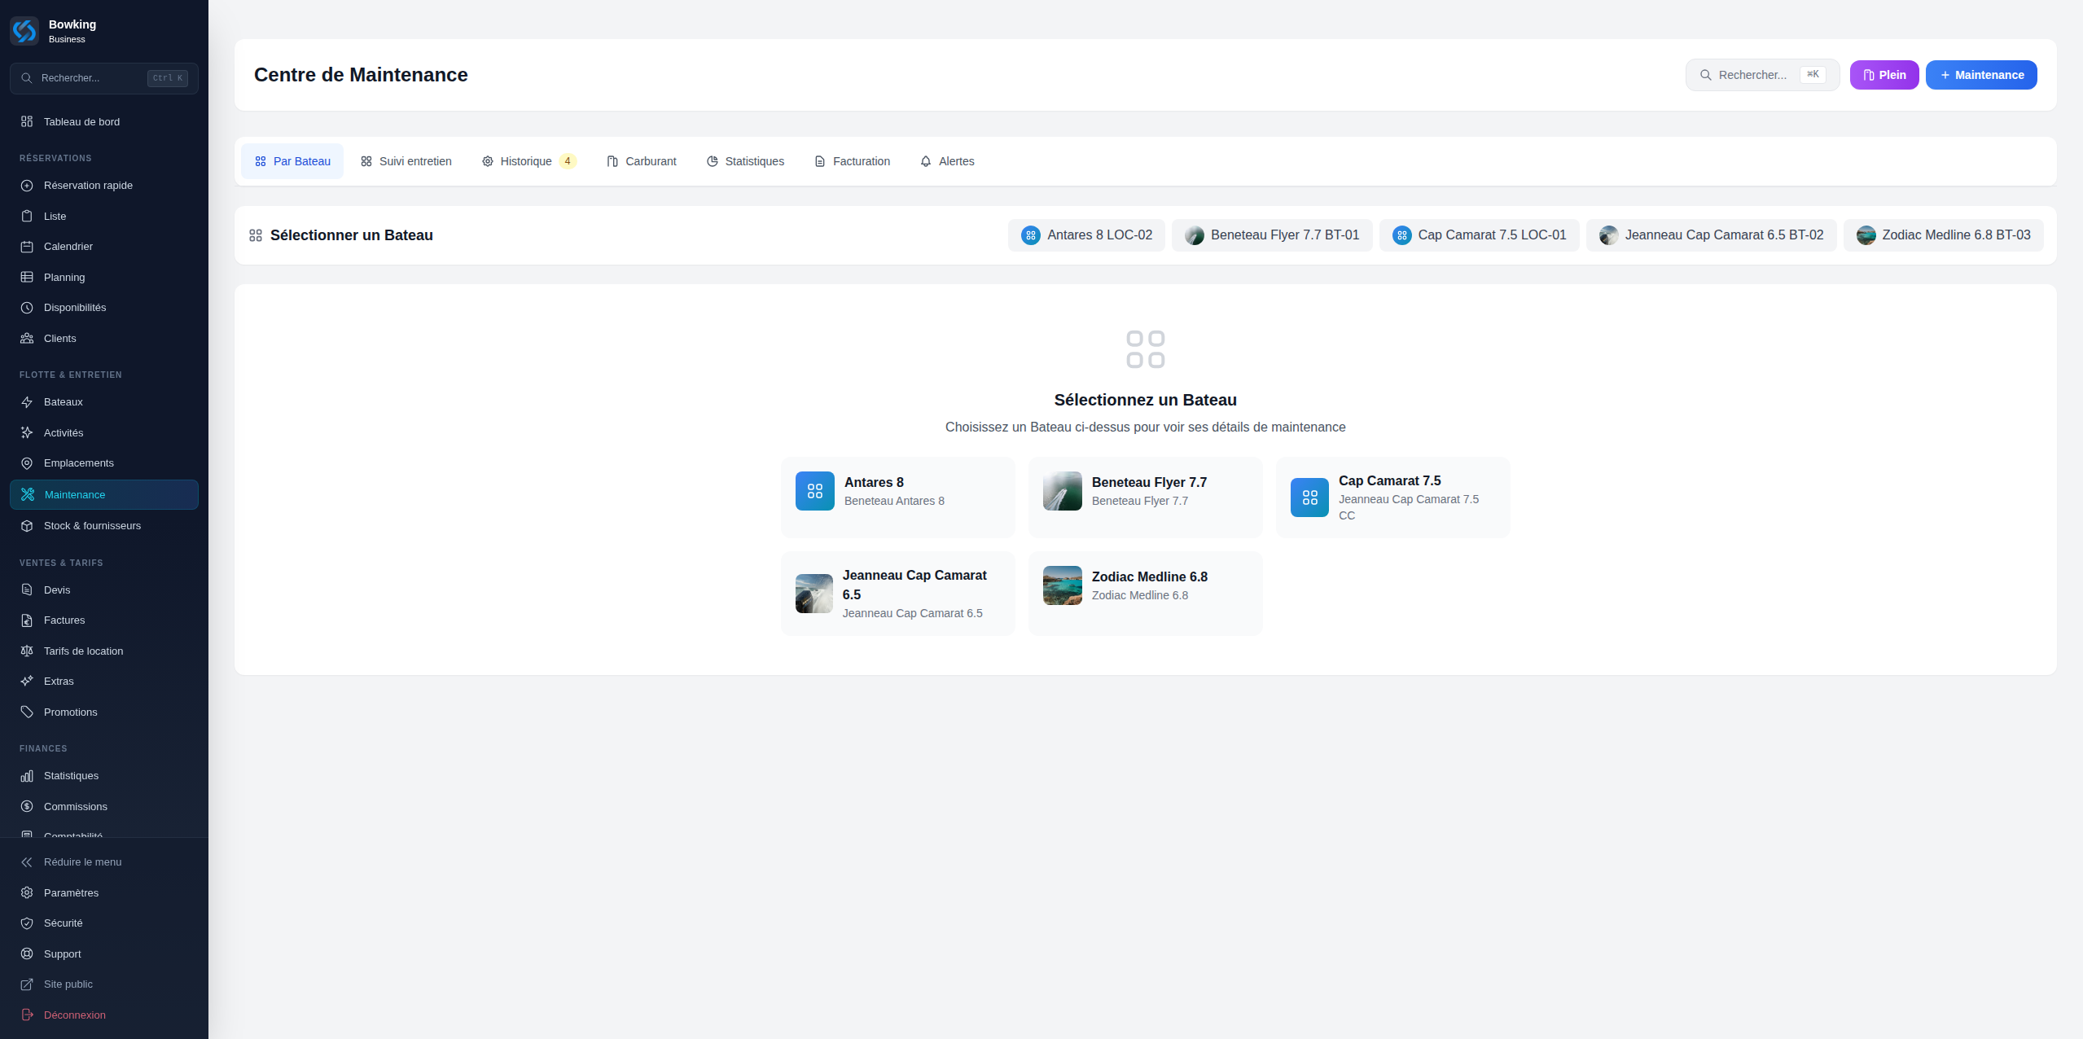Open Sécurité settings in sidebar

[x=104, y=923]
